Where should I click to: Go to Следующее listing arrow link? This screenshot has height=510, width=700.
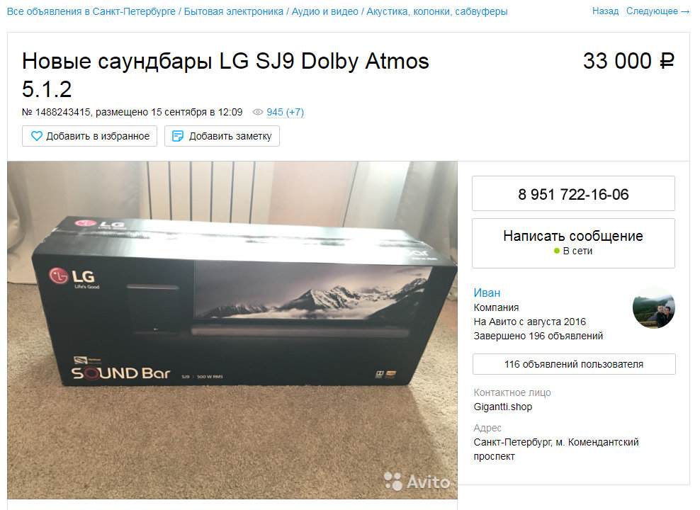(x=657, y=11)
